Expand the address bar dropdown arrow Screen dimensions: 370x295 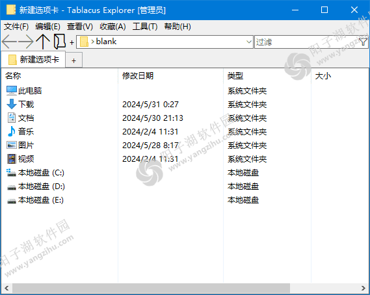pyautogui.click(x=248, y=42)
